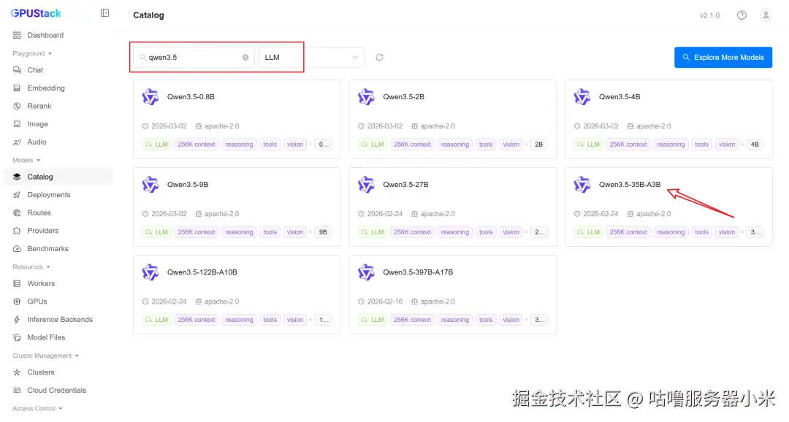The height and width of the screenshot is (422, 789).
Task: Click the Qwen3.5-27B model logo icon
Action: (x=366, y=185)
